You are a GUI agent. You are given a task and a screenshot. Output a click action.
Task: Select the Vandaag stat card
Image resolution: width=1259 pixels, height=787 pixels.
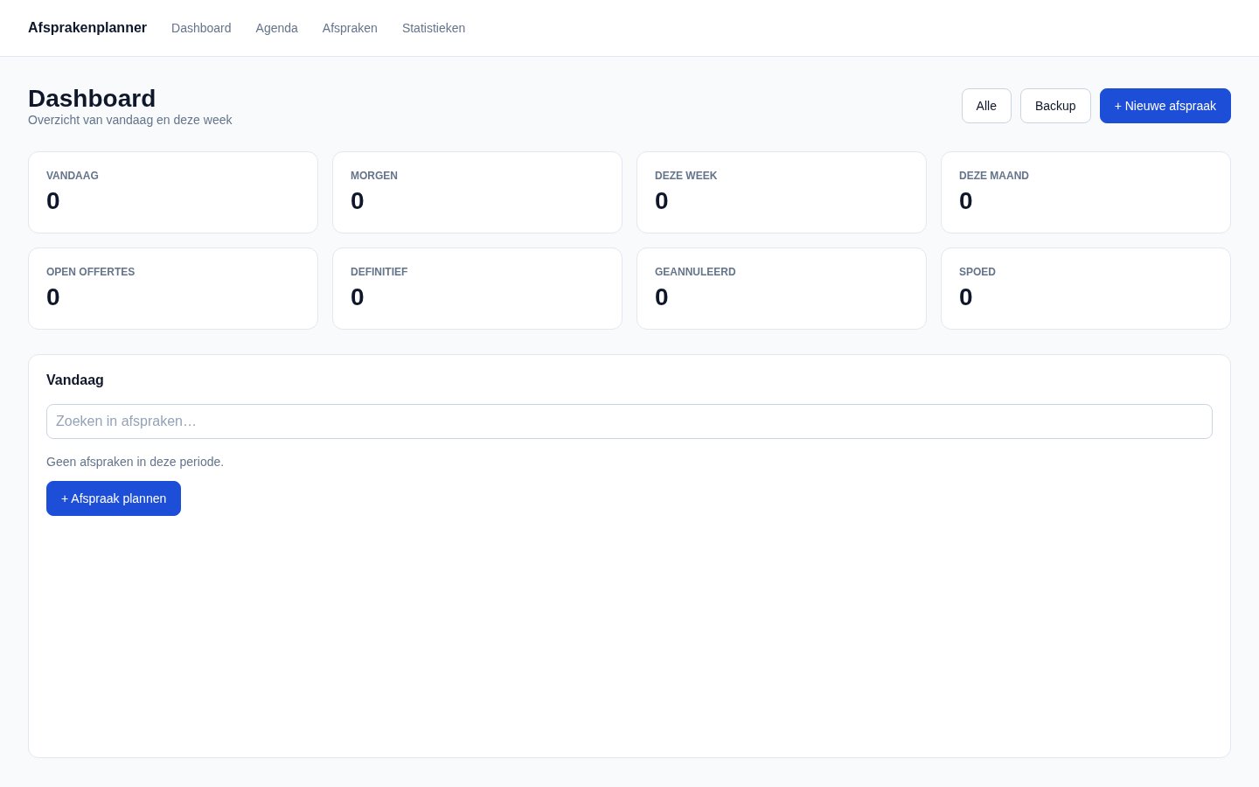[x=173, y=192]
